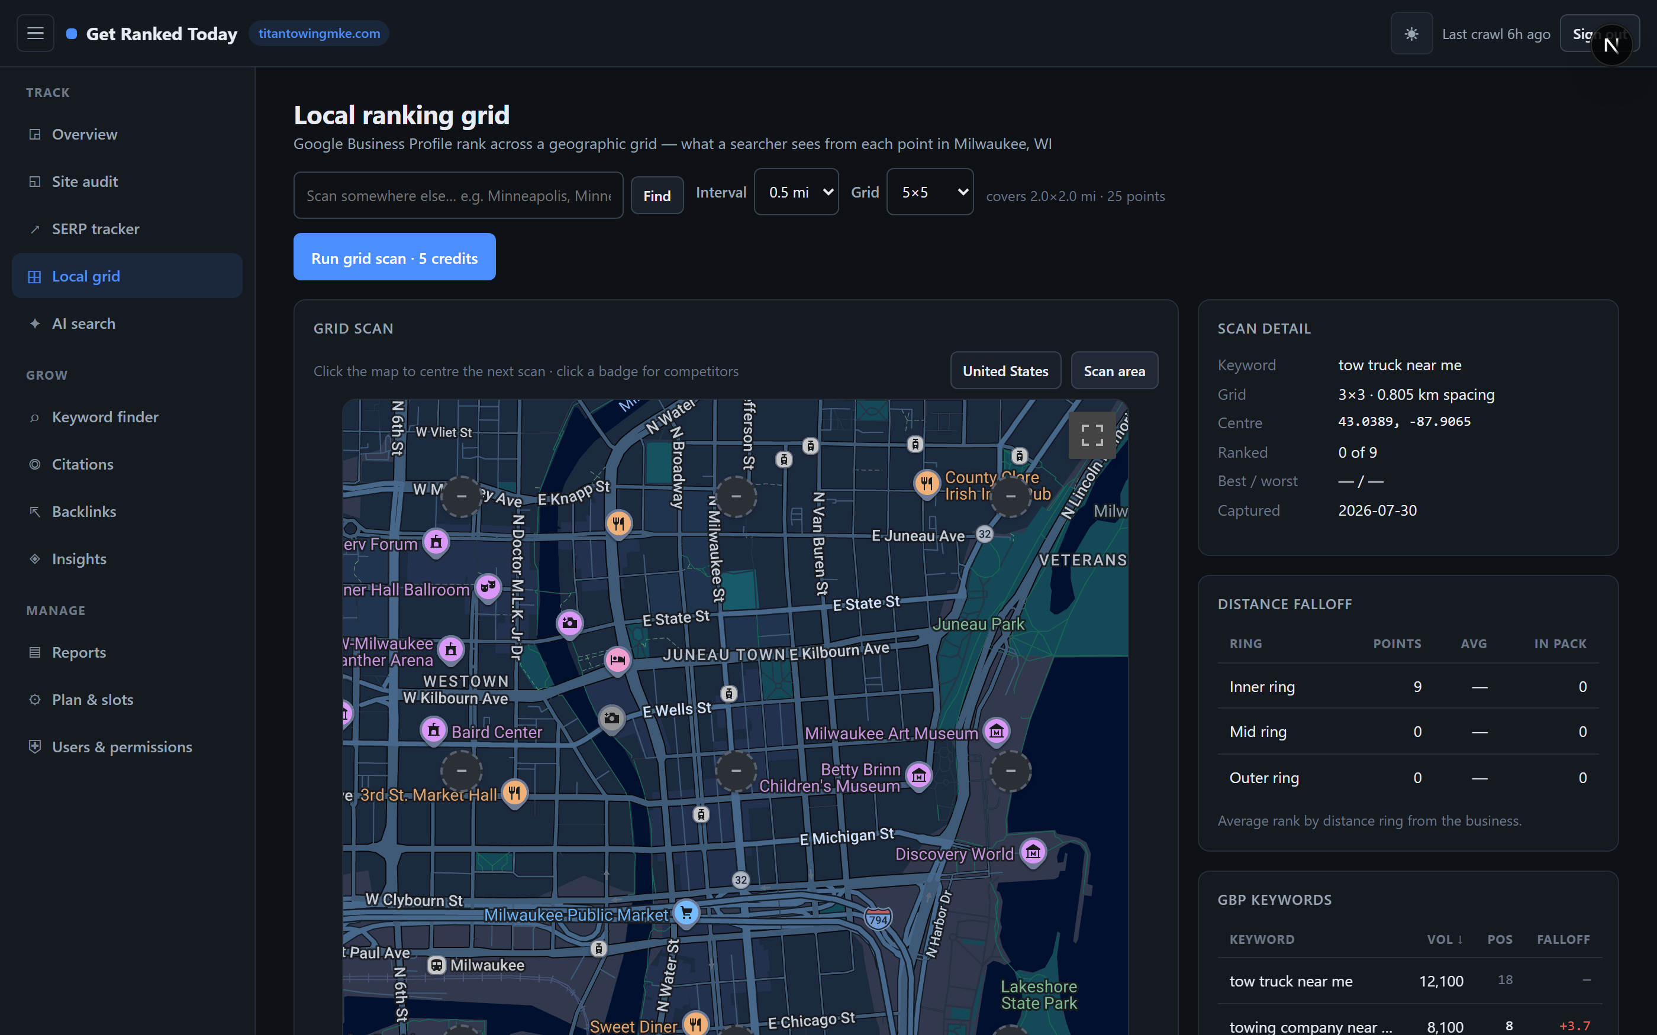
Task: Click unranked badge over County Clare Irish Pub
Action: tap(1011, 496)
